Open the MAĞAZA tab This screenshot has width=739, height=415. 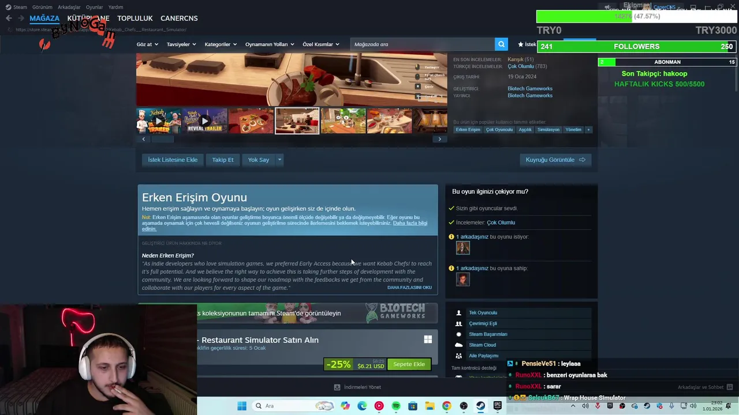(x=44, y=18)
